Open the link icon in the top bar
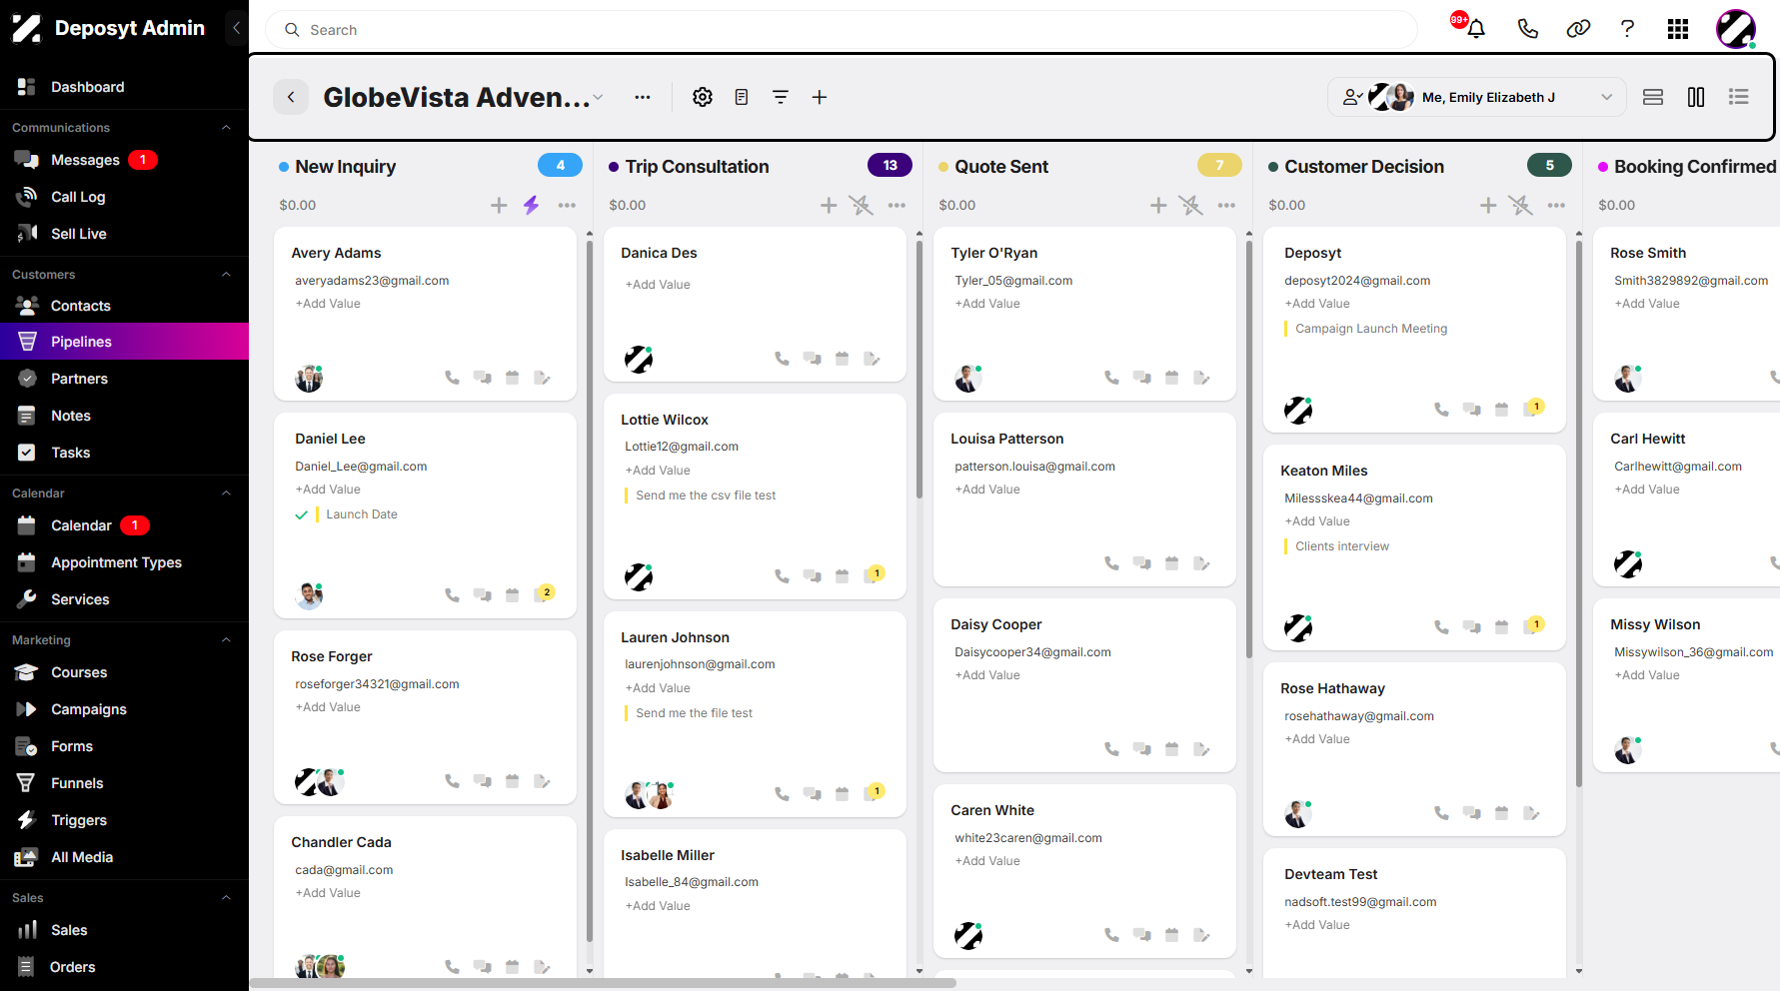The width and height of the screenshot is (1780, 991). [1578, 28]
